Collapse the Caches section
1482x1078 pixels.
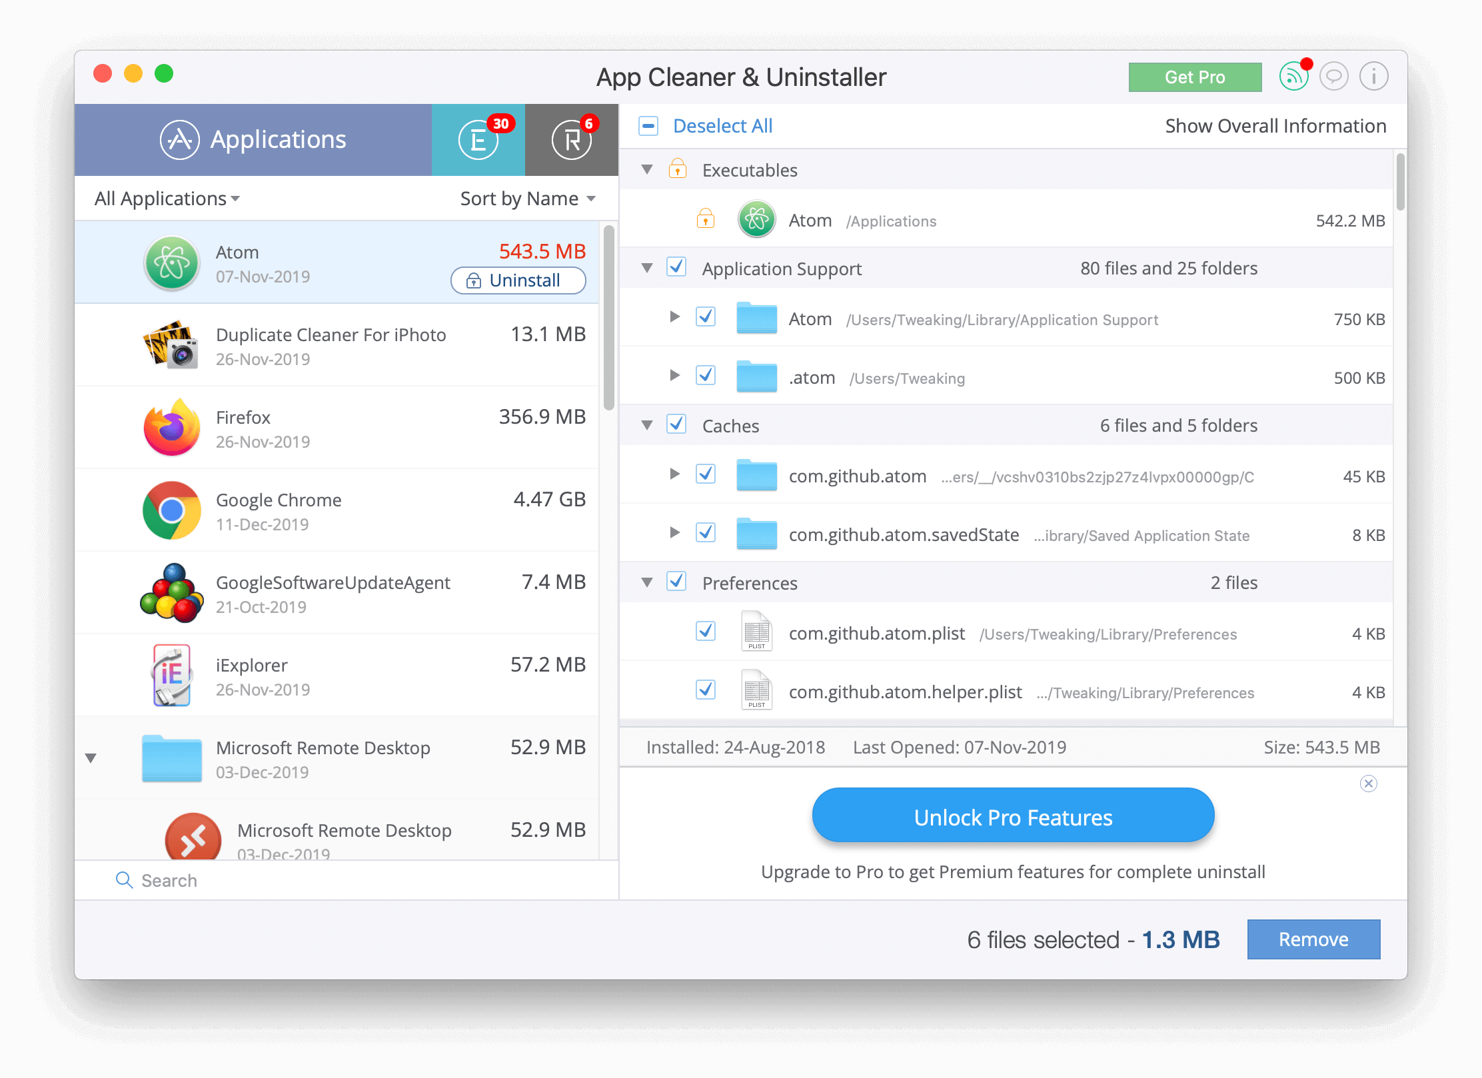point(646,426)
